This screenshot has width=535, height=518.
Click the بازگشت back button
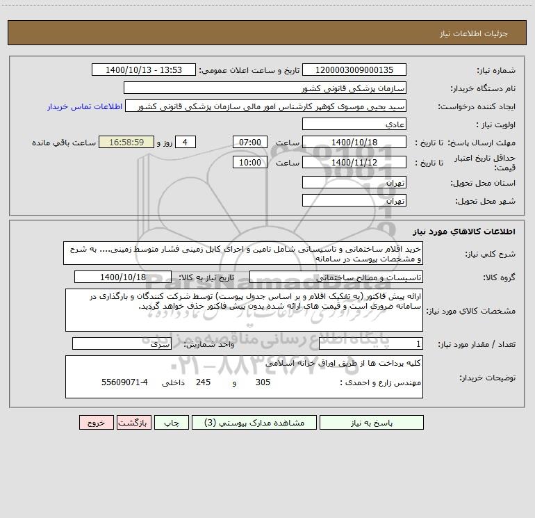pyautogui.click(x=133, y=422)
